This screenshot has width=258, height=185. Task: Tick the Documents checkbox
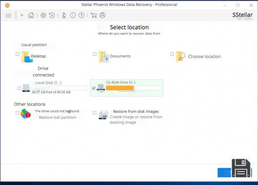(95, 54)
